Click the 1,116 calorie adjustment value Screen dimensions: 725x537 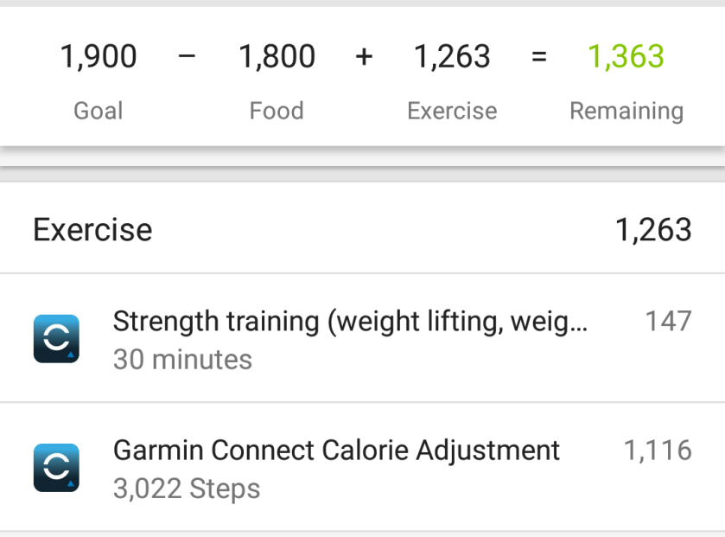pos(658,451)
